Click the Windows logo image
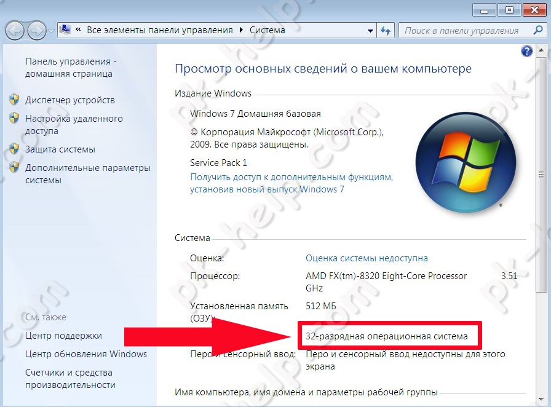Viewport: 551px width, 407px height. pyautogui.click(x=466, y=163)
